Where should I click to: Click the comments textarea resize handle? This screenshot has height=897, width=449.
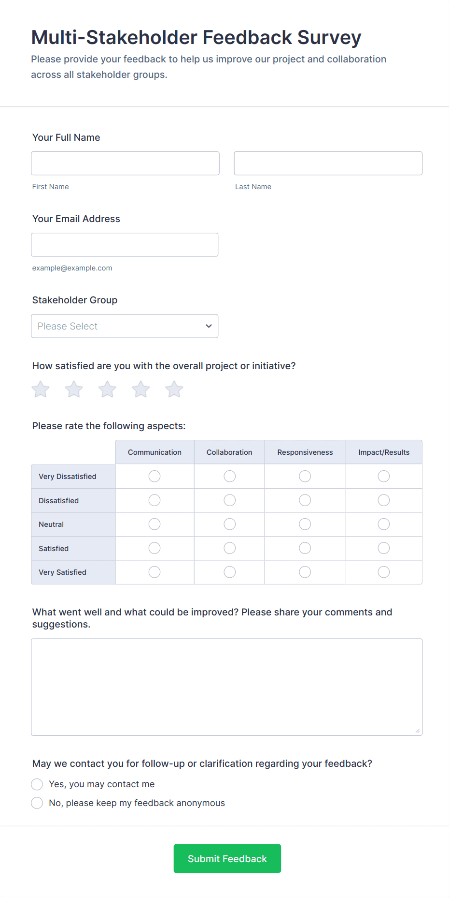(x=418, y=731)
